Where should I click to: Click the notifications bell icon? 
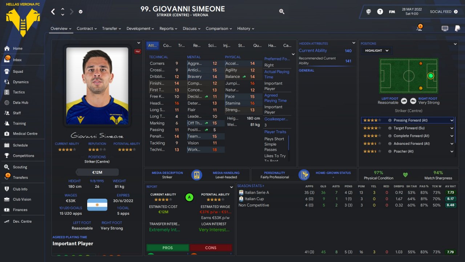point(419,28)
